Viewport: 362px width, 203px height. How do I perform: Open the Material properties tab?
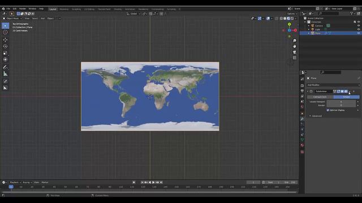click(x=302, y=145)
